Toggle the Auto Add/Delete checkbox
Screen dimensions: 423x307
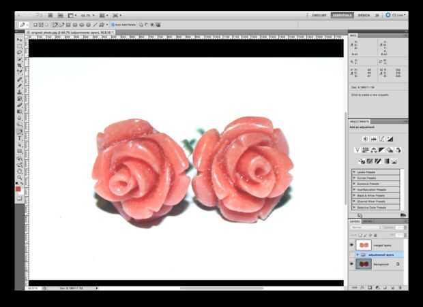113,25
